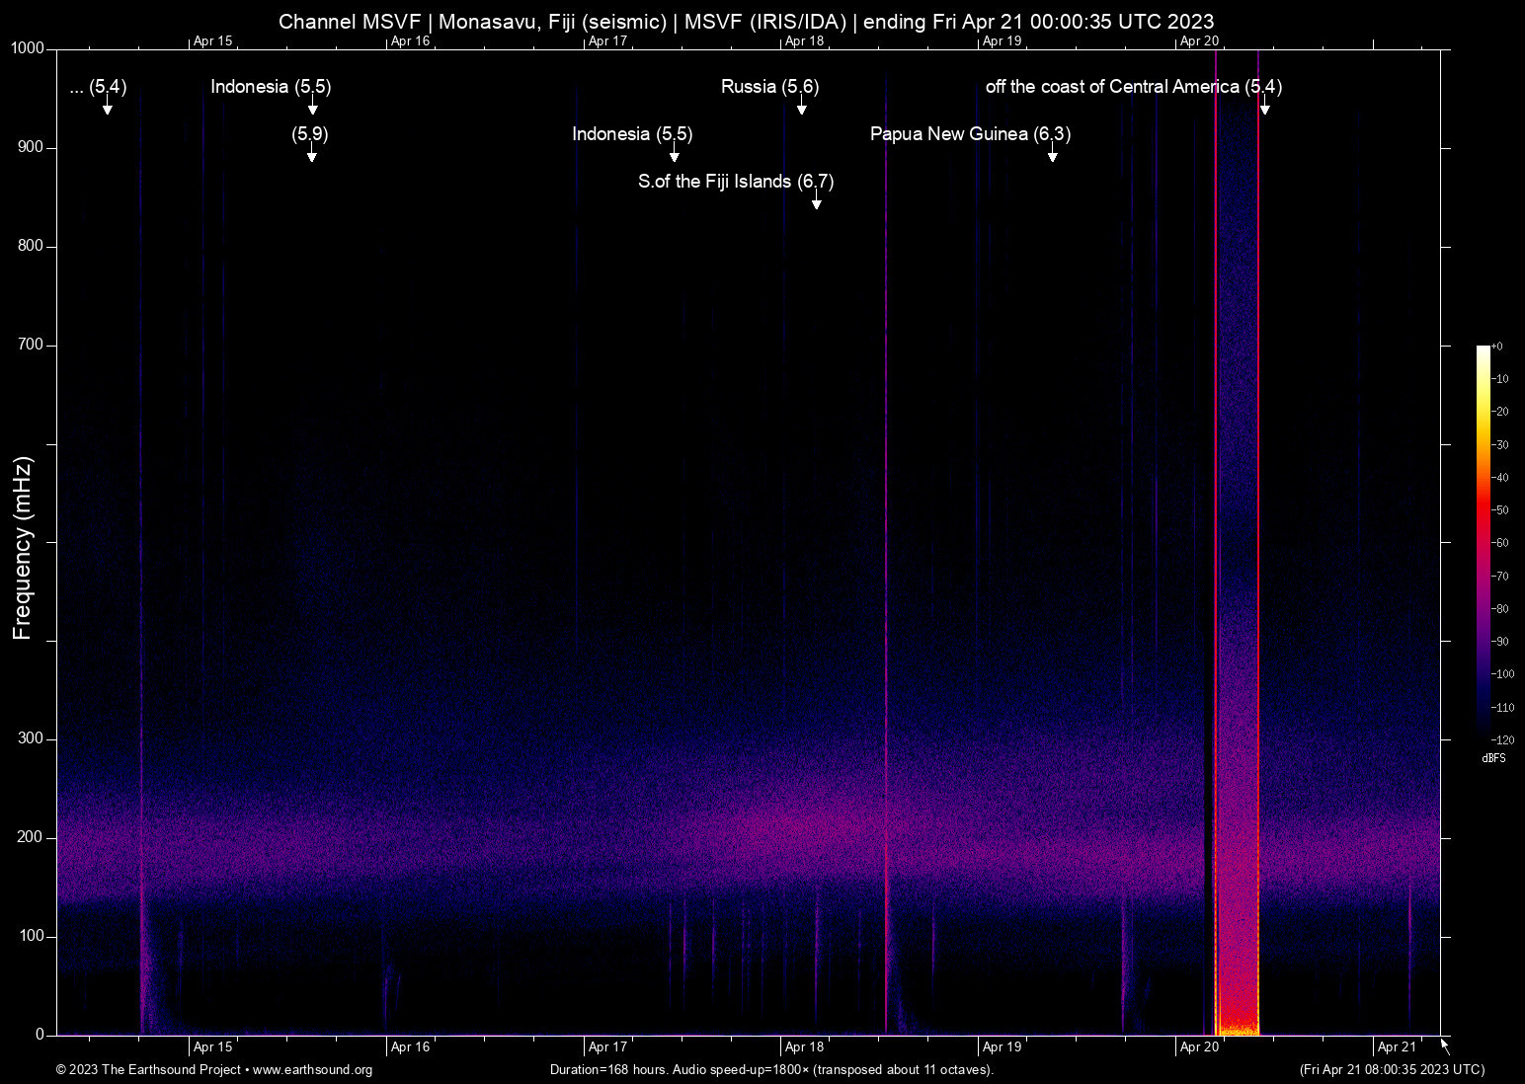
Task: Click the 'Papua New Guinea (6.3)' event label
Action: point(969,134)
